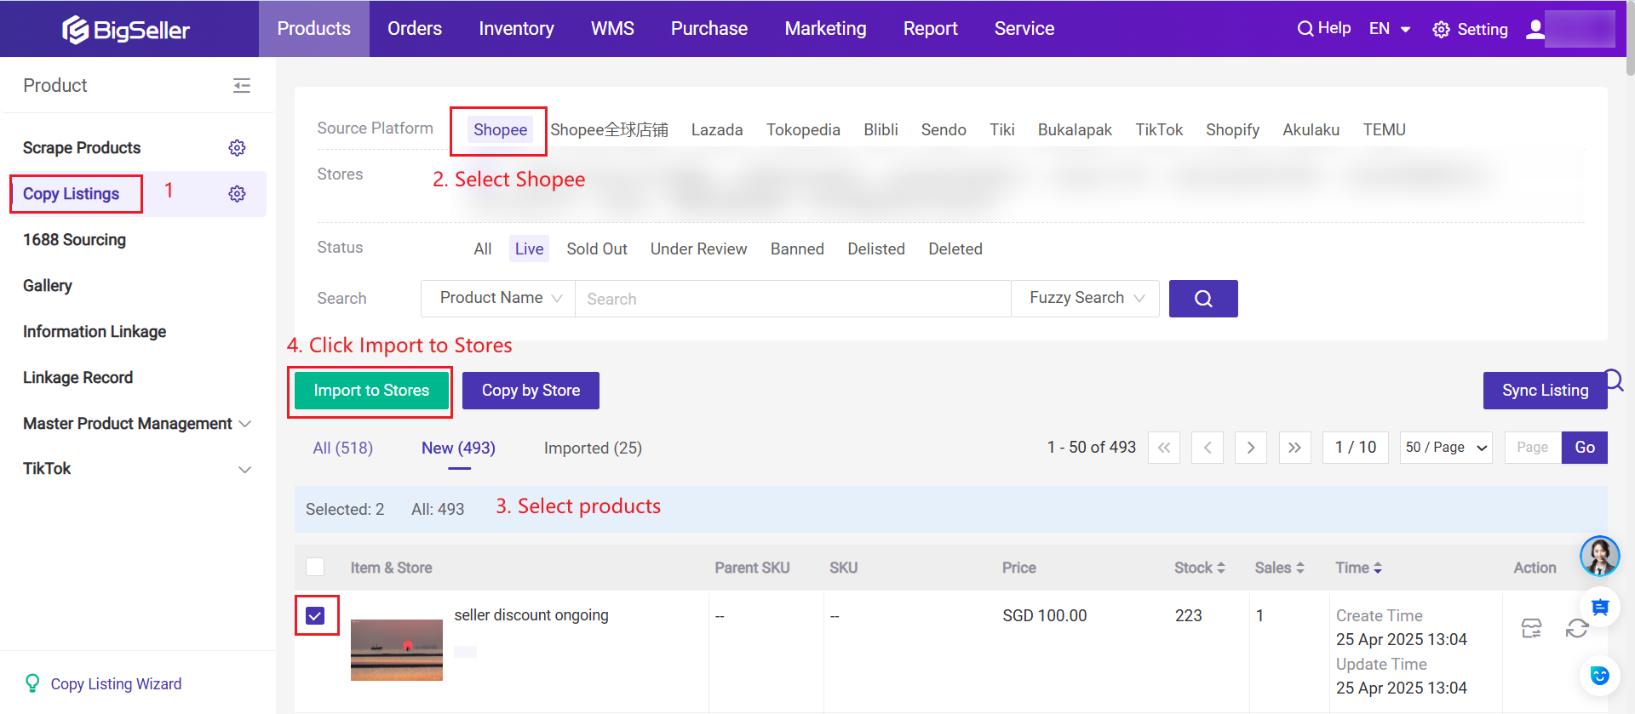Open Gallery in the sidebar
This screenshot has width=1635, height=714.
coord(48,286)
